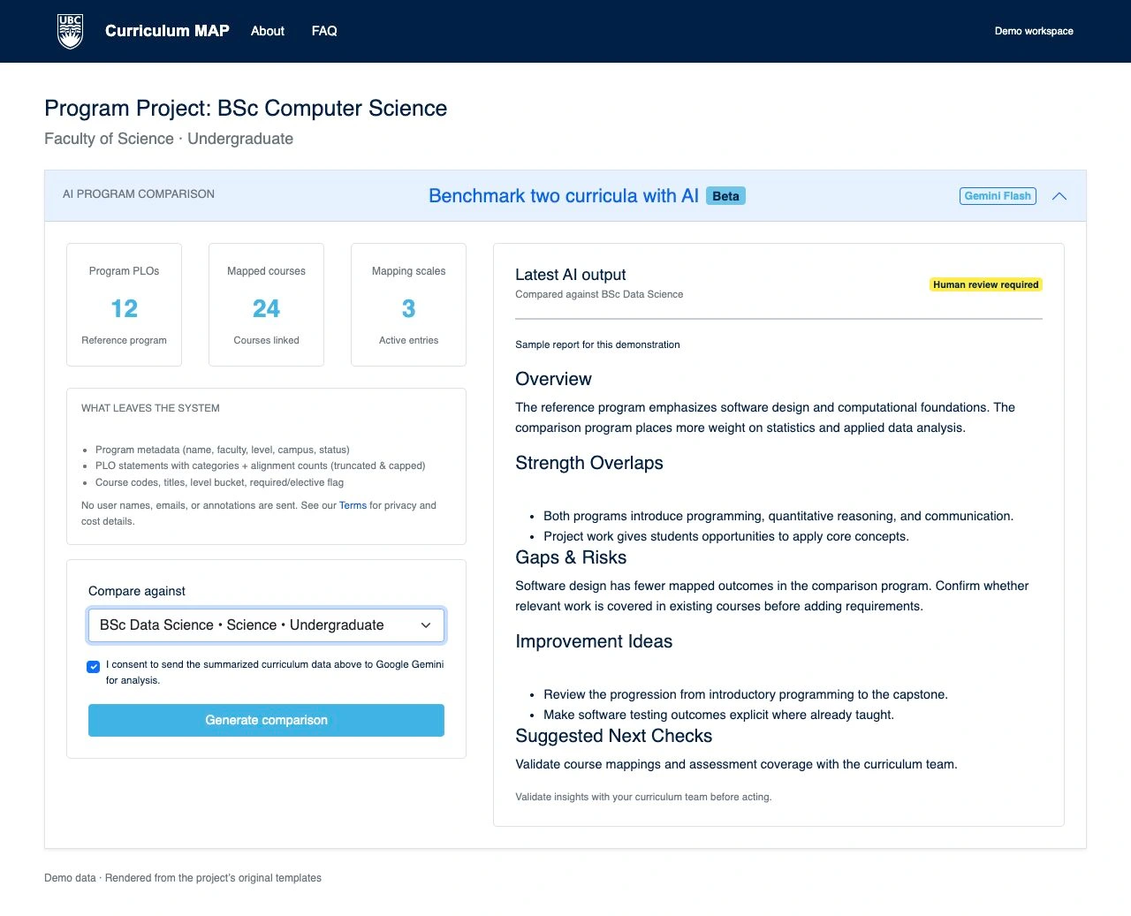This screenshot has width=1131, height=916.
Task: Click the Benchmark two curricula with AI heading
Action: pyautogui.click(x=564, y=196)
